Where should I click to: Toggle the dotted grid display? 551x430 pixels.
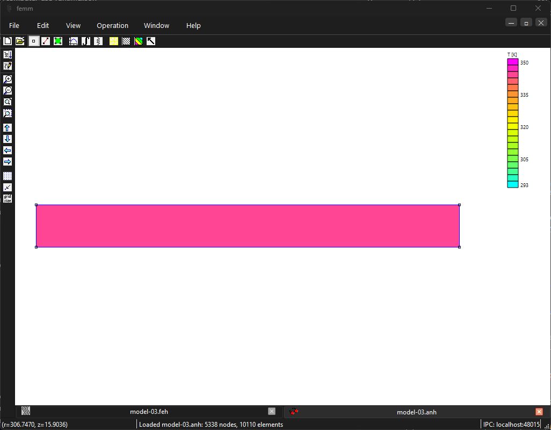click(8, 176)
